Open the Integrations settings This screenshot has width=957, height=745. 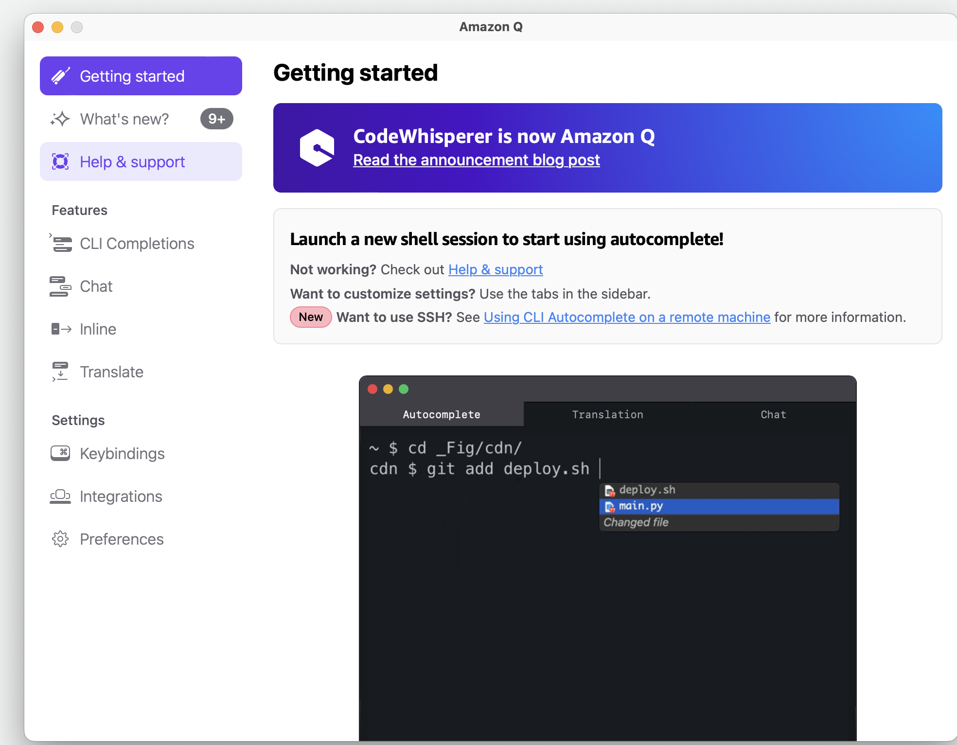tap(141, 496)
